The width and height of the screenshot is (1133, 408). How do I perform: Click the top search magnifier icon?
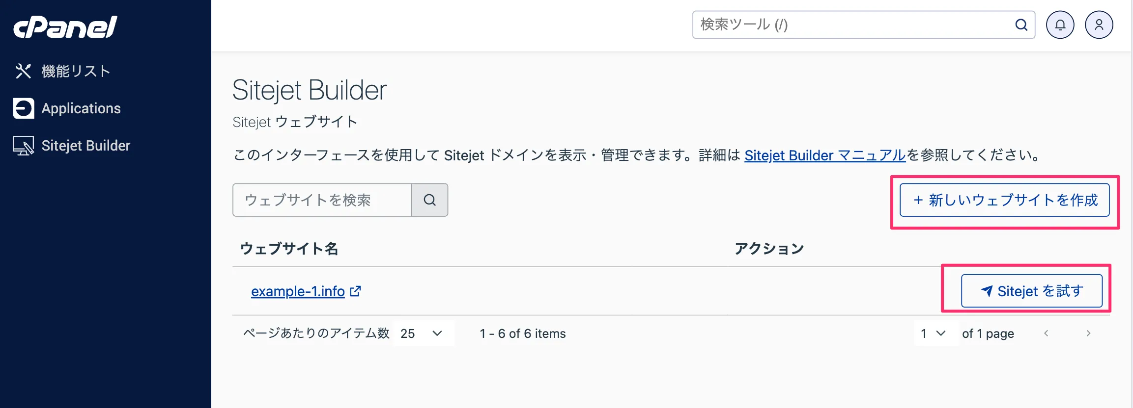point(1021,25)
